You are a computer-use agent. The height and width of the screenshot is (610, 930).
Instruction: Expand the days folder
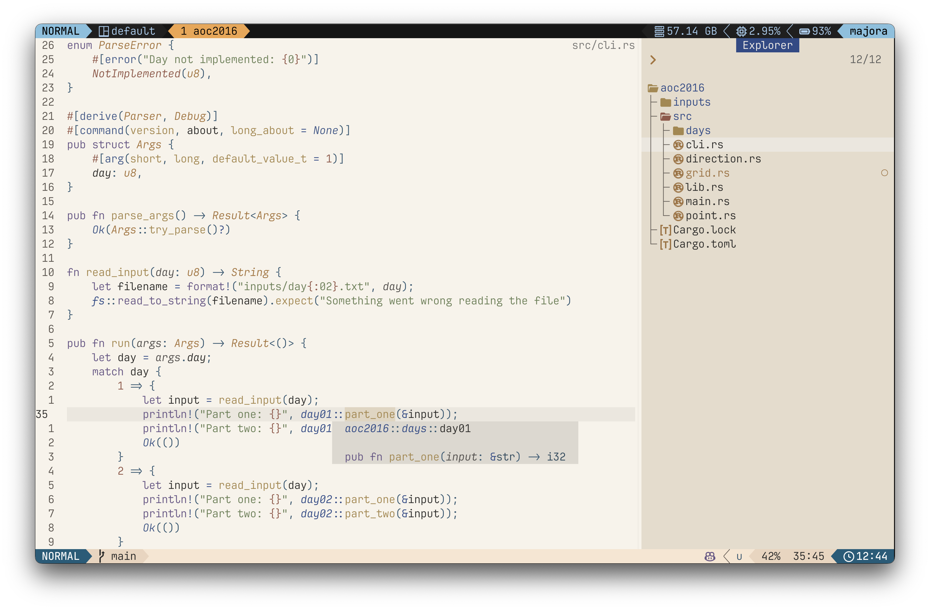[698, 131]
